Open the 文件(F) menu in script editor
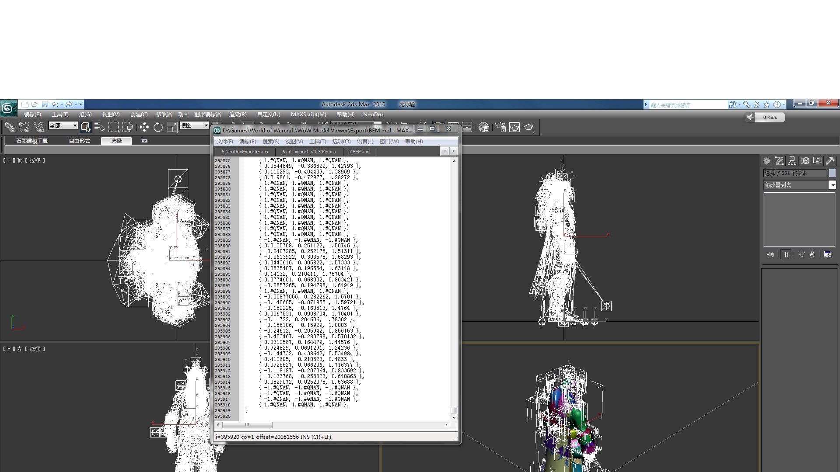Screen dimensions: 840x472 coord(224,142)
